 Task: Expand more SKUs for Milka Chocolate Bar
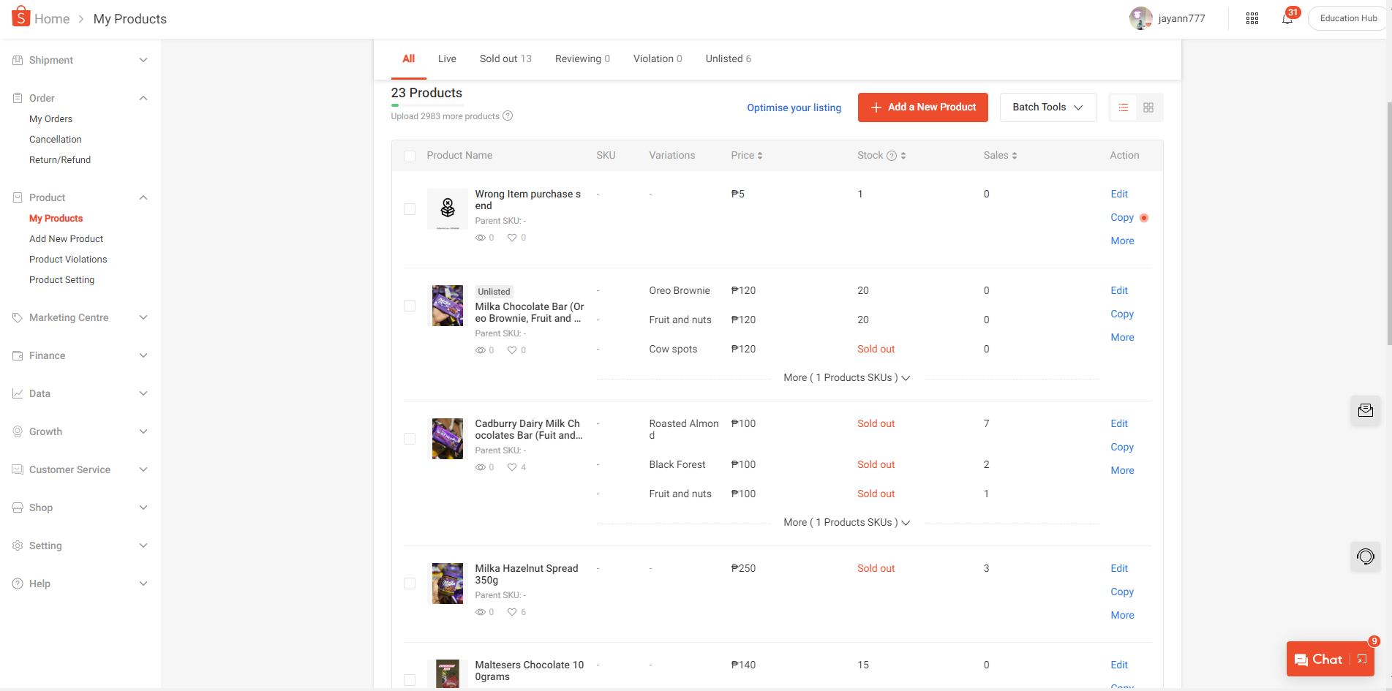click(846, 378)
